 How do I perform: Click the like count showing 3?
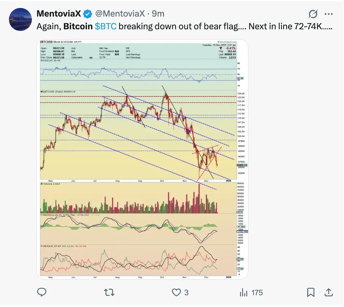click(186, 292)
